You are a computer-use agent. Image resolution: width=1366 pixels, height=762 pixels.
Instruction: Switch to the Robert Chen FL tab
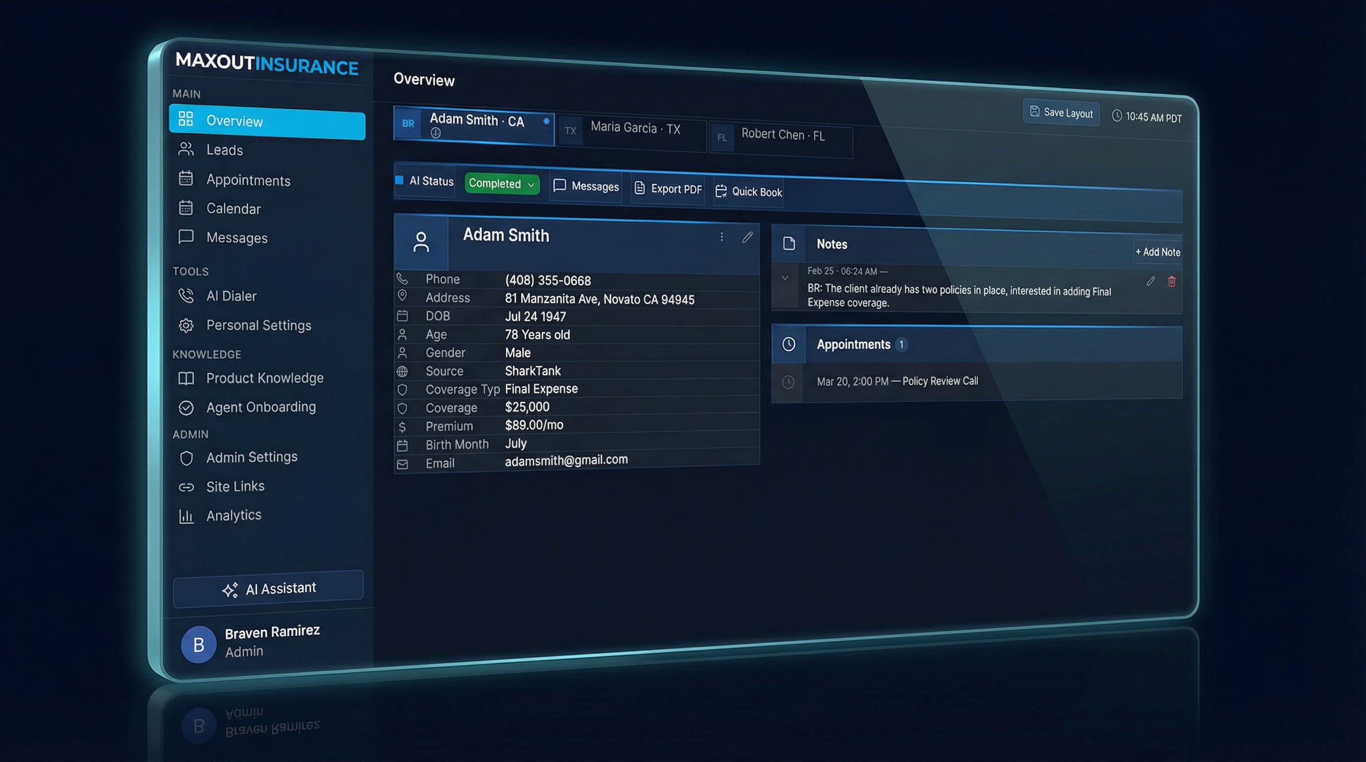pos(782,135)
